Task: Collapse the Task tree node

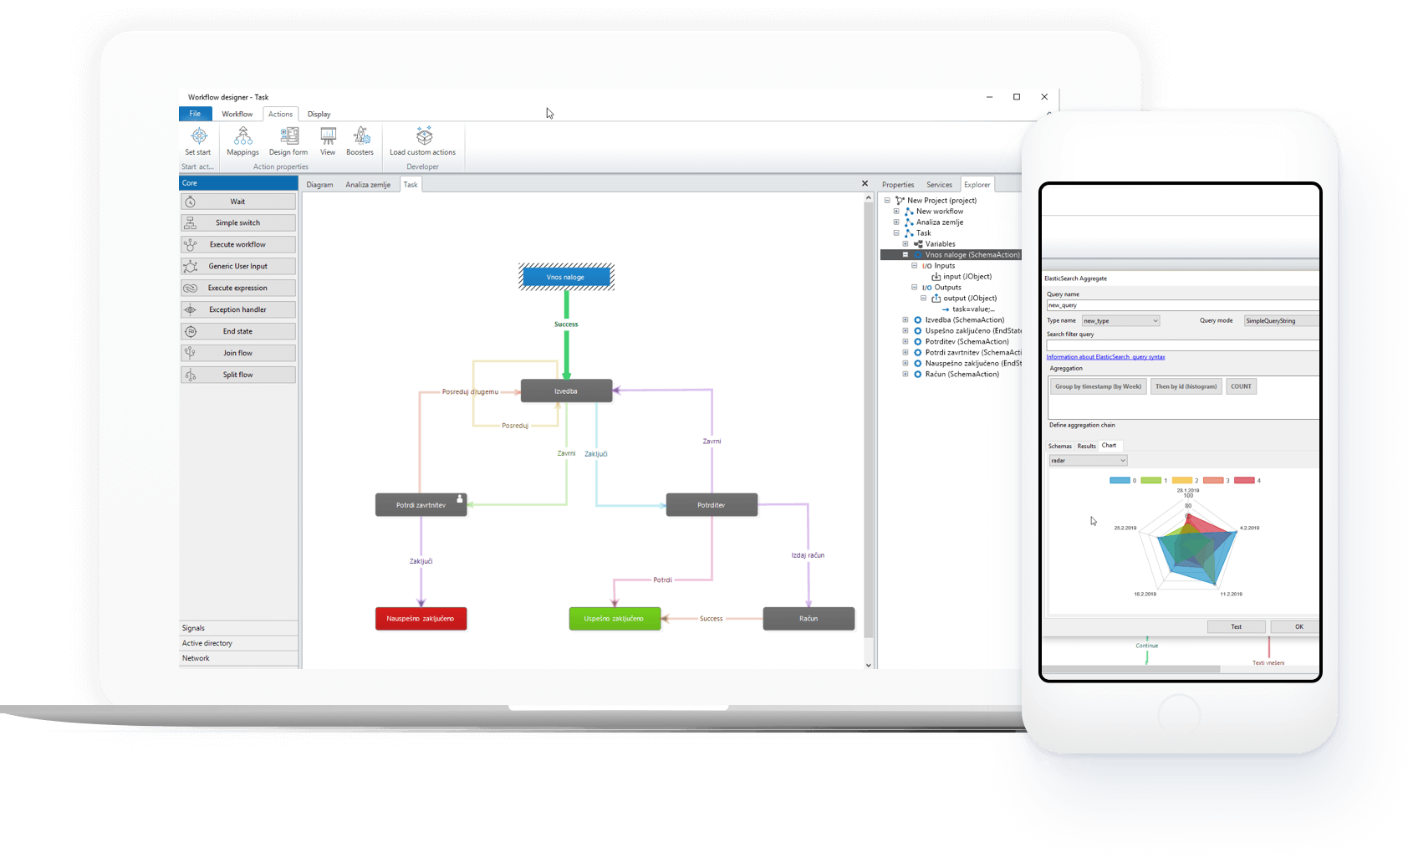Action: click(x=896, y=233)
